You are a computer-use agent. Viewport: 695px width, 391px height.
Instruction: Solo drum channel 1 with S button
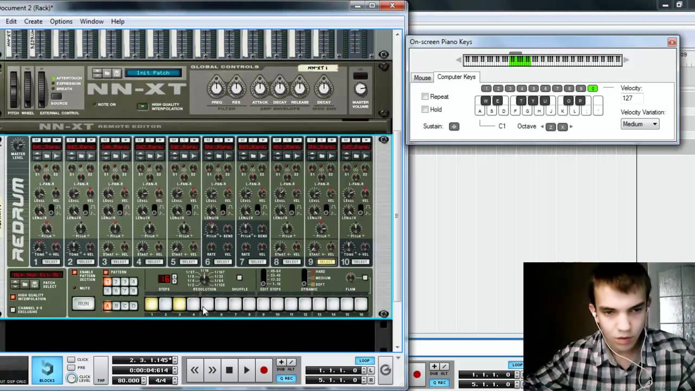coord(46,140)
